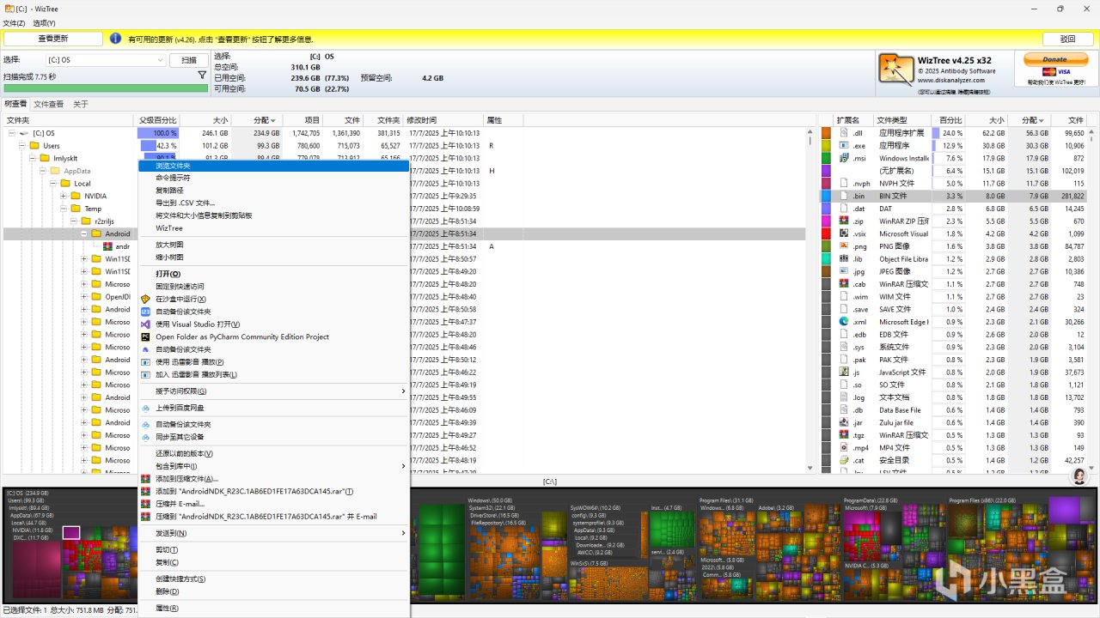
Task: Click the icon beside 加入 迅雷影音 播放列表
Action: tap(145, 374)
